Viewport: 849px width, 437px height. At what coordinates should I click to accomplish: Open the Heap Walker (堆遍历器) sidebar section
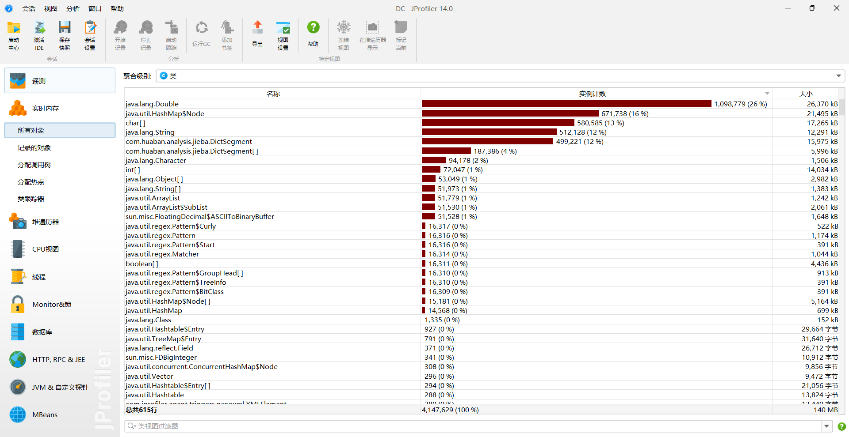tap(60, 222)
